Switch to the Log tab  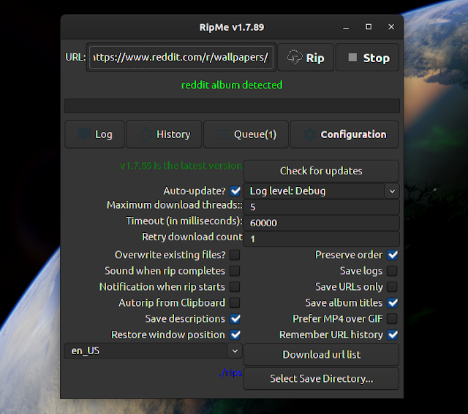tap(94, 134)
